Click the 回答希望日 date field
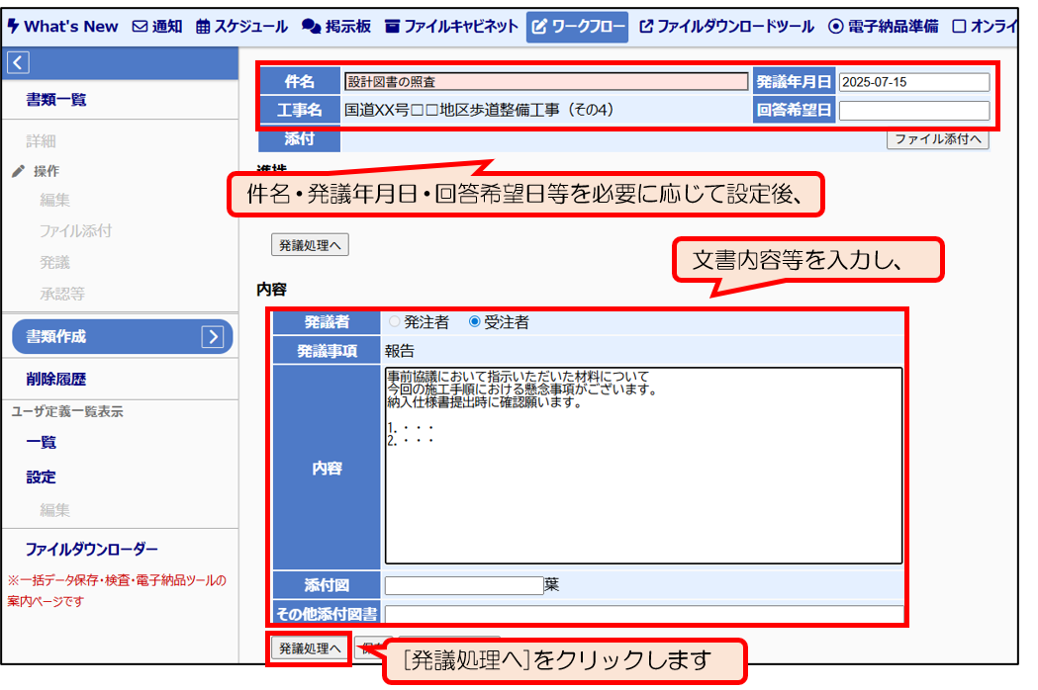1038x690 pixels. 913,111
